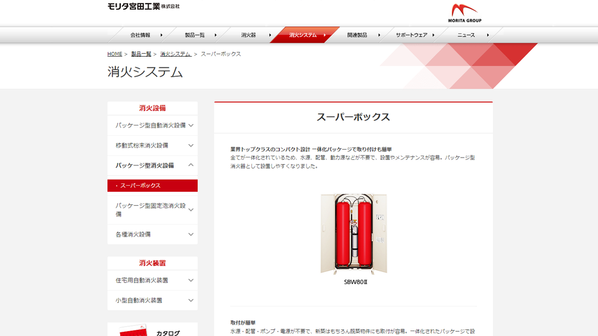Open the MORITA GROUP logo
The image size is (598, 336).
coord(465,13)
